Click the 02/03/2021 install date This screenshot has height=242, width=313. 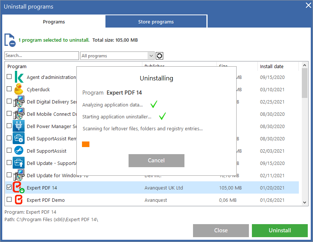click(x=272, y=151)
